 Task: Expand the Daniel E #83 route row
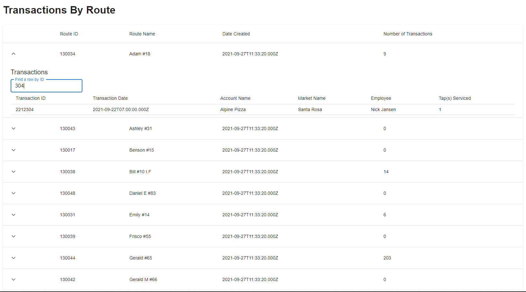click(x=14, y=193)
